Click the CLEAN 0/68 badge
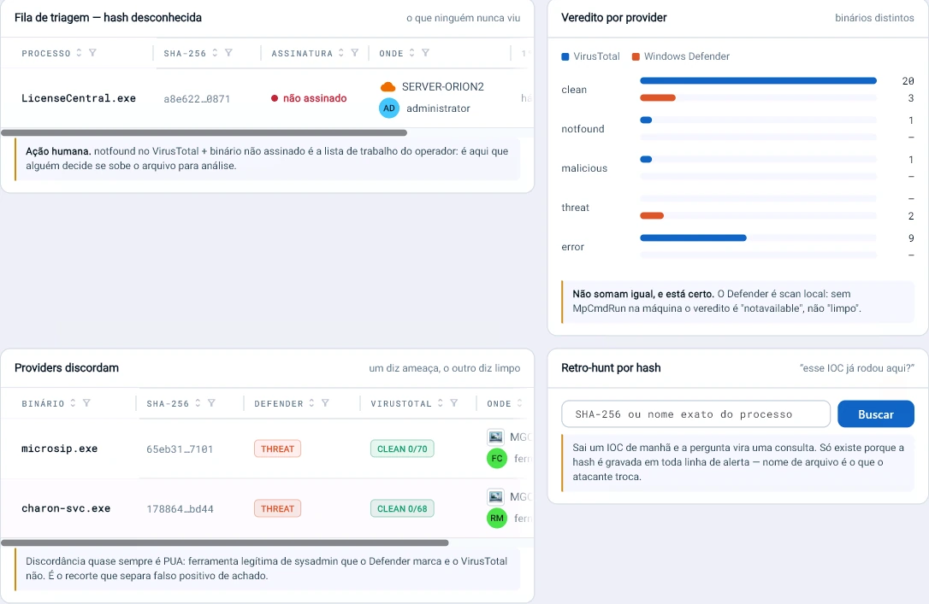Screen dimensions: 929x604 (x=402, y=509)
